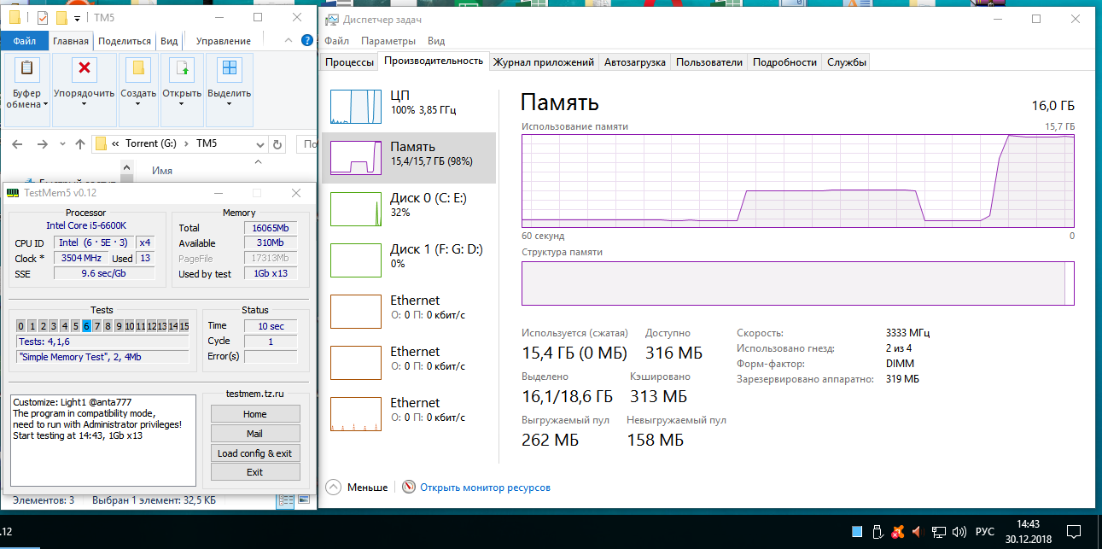Viewport: 1102px width, 549px height.
Task: Open the quick access toolbar customize dropdown
Action: click(x=77, y=18)
